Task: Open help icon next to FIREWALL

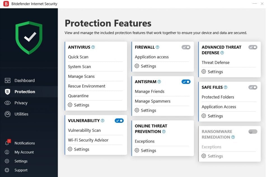Action: click(x=157, y=47)
